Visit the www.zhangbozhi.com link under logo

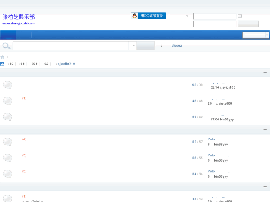19,23
